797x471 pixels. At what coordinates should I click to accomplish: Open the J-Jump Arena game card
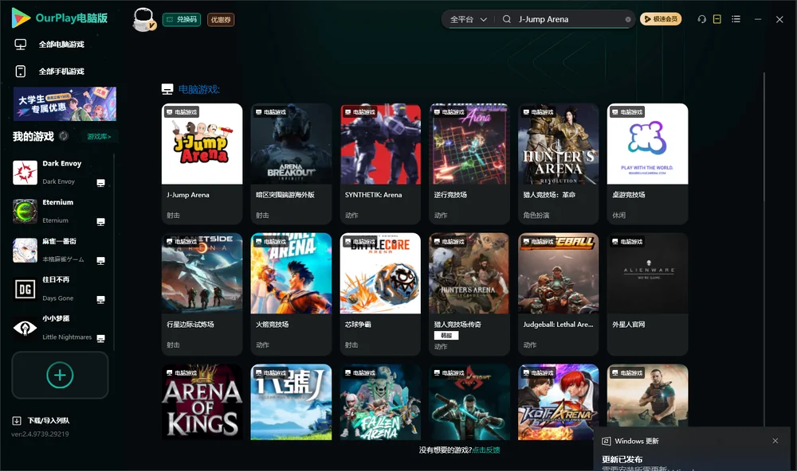[202, 163]
